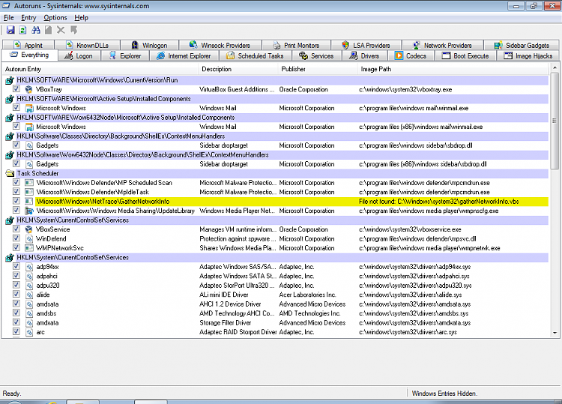
Task: Click the c:\windows\system32\vboxtray.exe image path
Action: click(405, 90)
